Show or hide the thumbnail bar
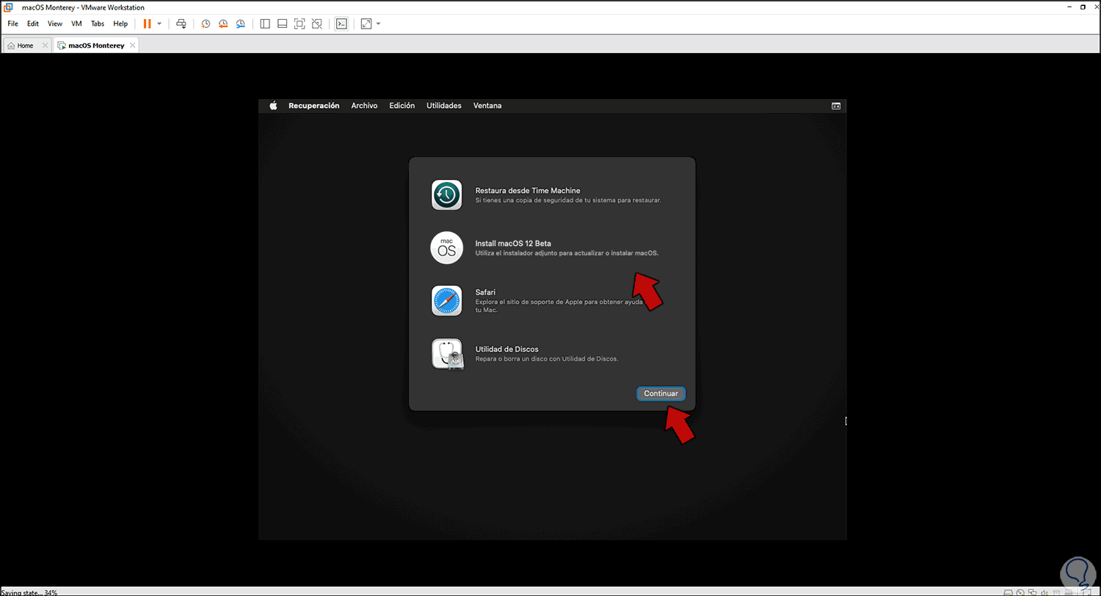The height and width of the screenshot is (596, 1101). point(282,23)
